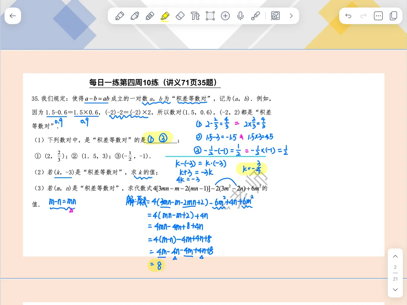
Task: Tap the highlighted k=-3/4 result
Action: pos(251,168)
